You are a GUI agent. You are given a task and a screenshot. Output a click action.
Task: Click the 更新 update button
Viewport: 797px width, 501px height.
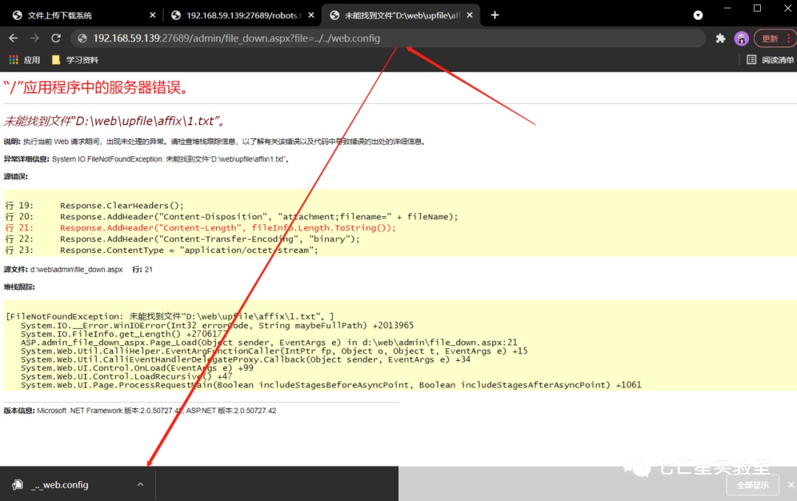tap(770, 38)
